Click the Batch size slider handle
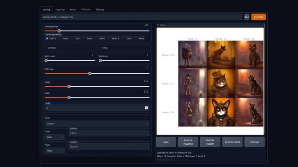298x167 pixels. click(x=101, y=61)
